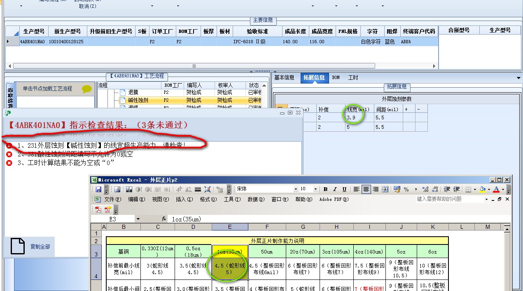
Task: Click the Bold button in Excel
Action: coord(325,189)
